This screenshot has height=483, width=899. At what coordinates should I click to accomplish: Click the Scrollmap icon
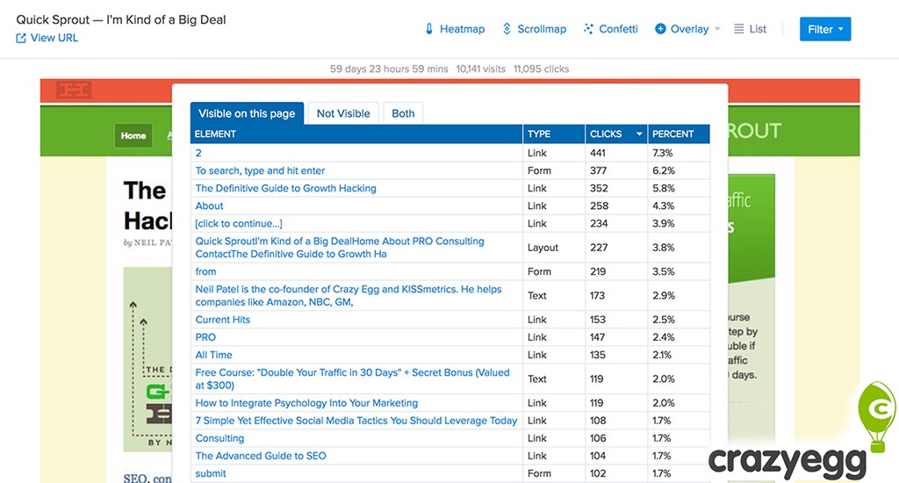507,29
